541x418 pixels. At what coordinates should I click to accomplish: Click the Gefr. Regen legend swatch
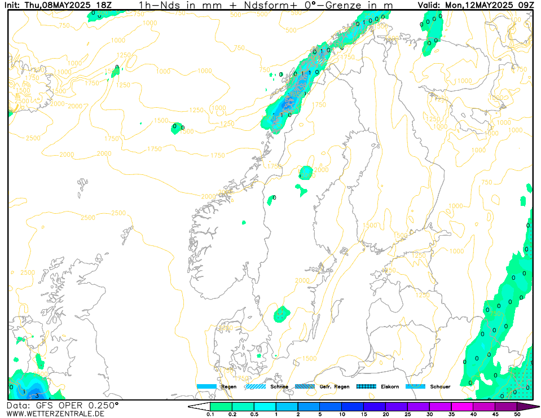click(x=305, y=386)
